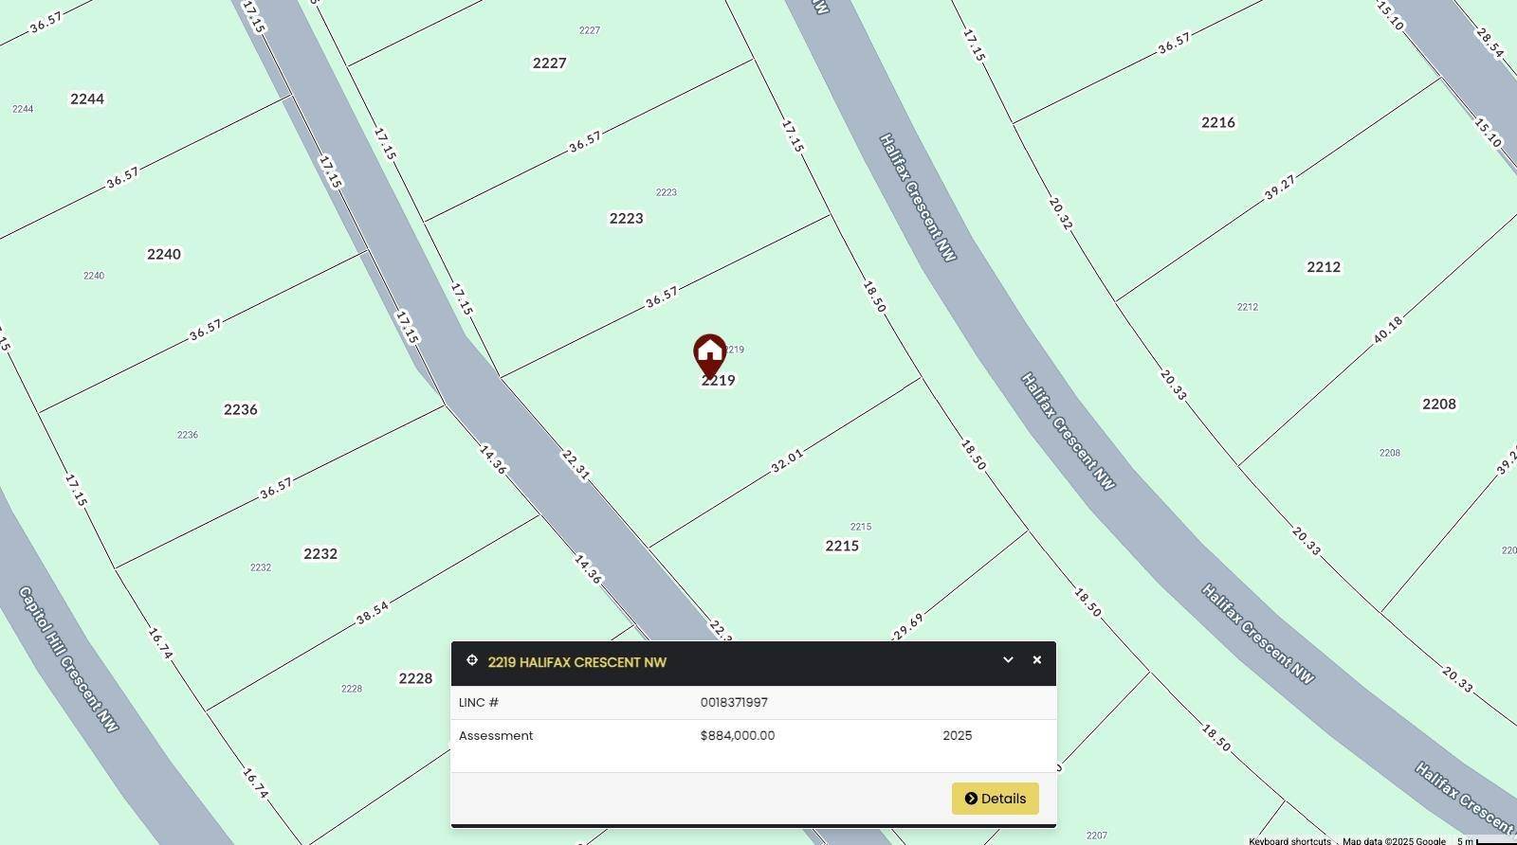Image resolution: width=1517 pixels, height=845 pixels.
Task: Close the 2219 Halifax Crescent popup
Action: point(1036,660)
